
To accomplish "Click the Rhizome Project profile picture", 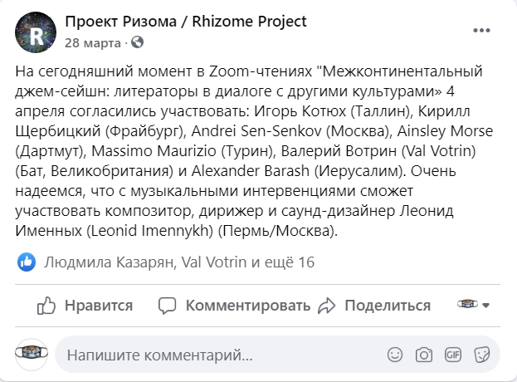I will click(x=36, y=32).
